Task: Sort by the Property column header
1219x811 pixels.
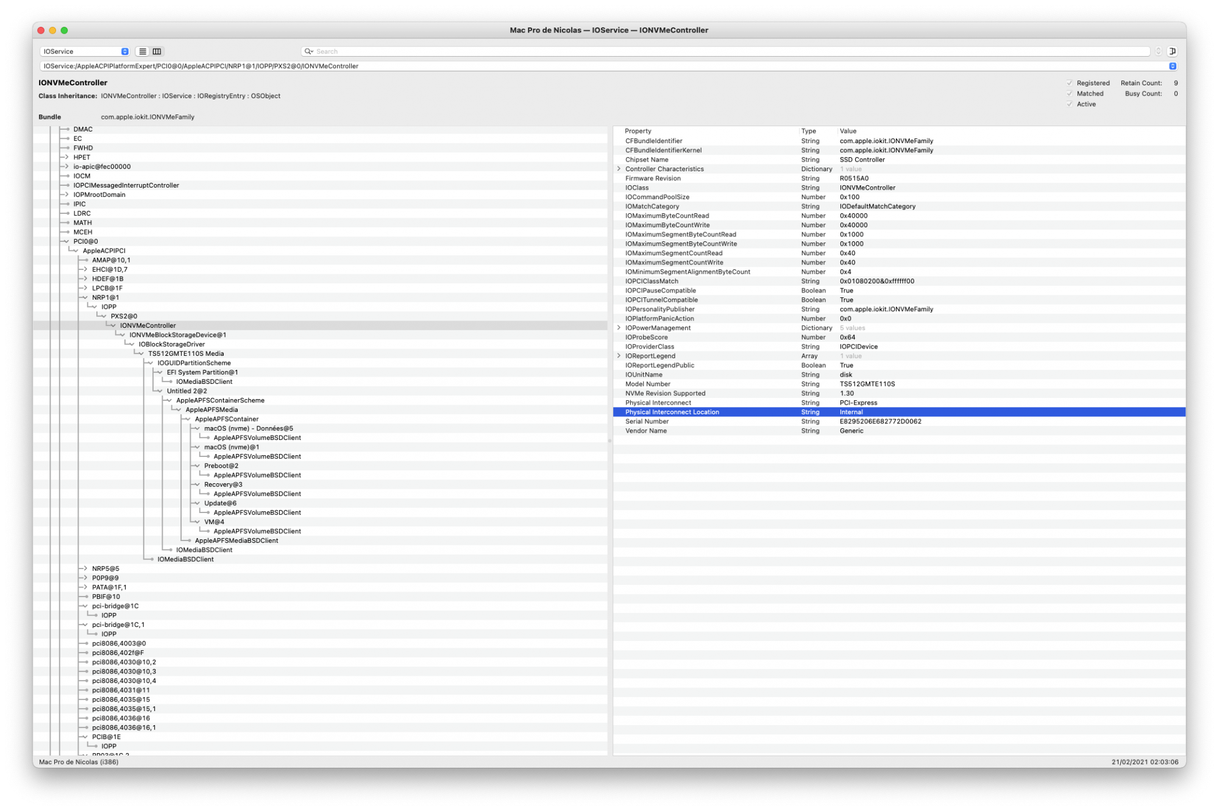Action: (638, 131)
